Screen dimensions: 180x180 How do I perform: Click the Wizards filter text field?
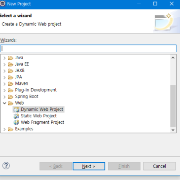(x=88, y=48)
